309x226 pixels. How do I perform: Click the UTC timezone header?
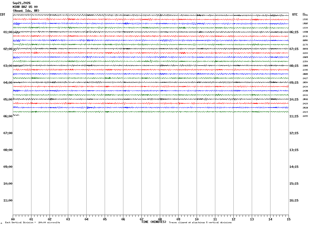tap(295, 15)
